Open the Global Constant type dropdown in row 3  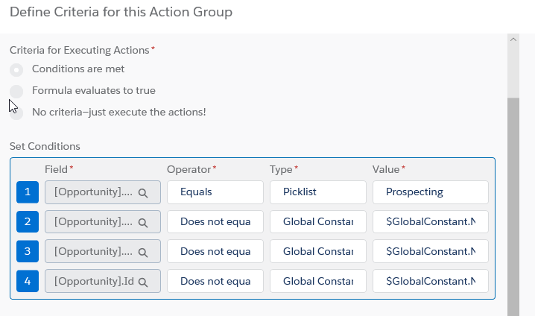pyautogui.click(x=318, y=252)
